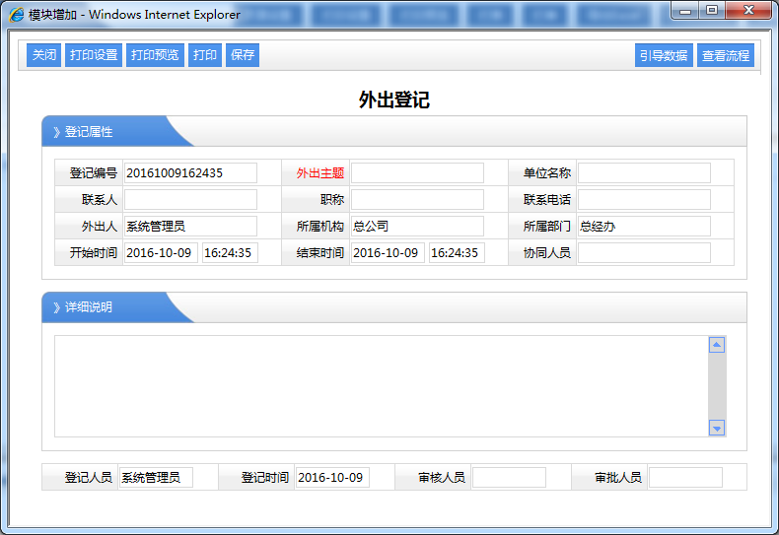Viewport: 779px width, 535px height.
Task: Click 引导数据 import data button
Action: (x=664, y=56)
